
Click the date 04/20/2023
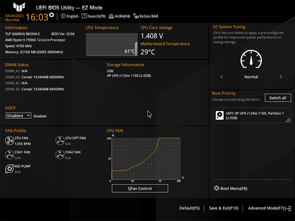pyautogui.click(x=14, y=16)
